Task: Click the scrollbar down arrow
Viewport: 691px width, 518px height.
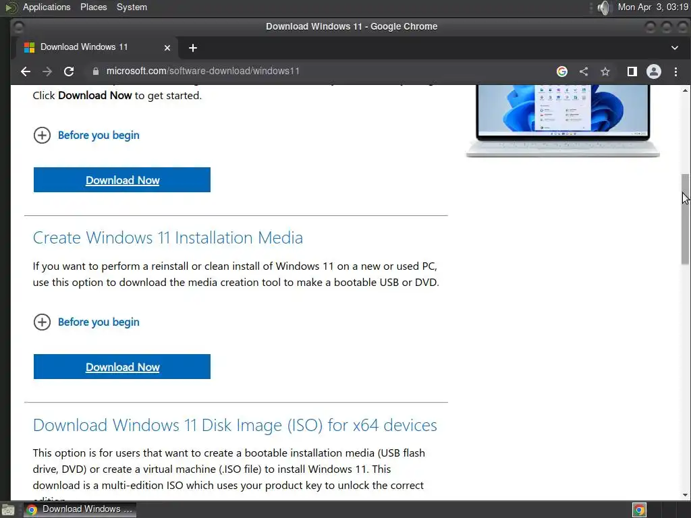Action: pyautogui.click(x=685, y=495)
